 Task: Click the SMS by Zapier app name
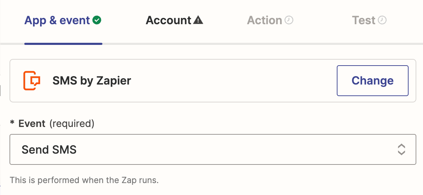tap(91, 81)
